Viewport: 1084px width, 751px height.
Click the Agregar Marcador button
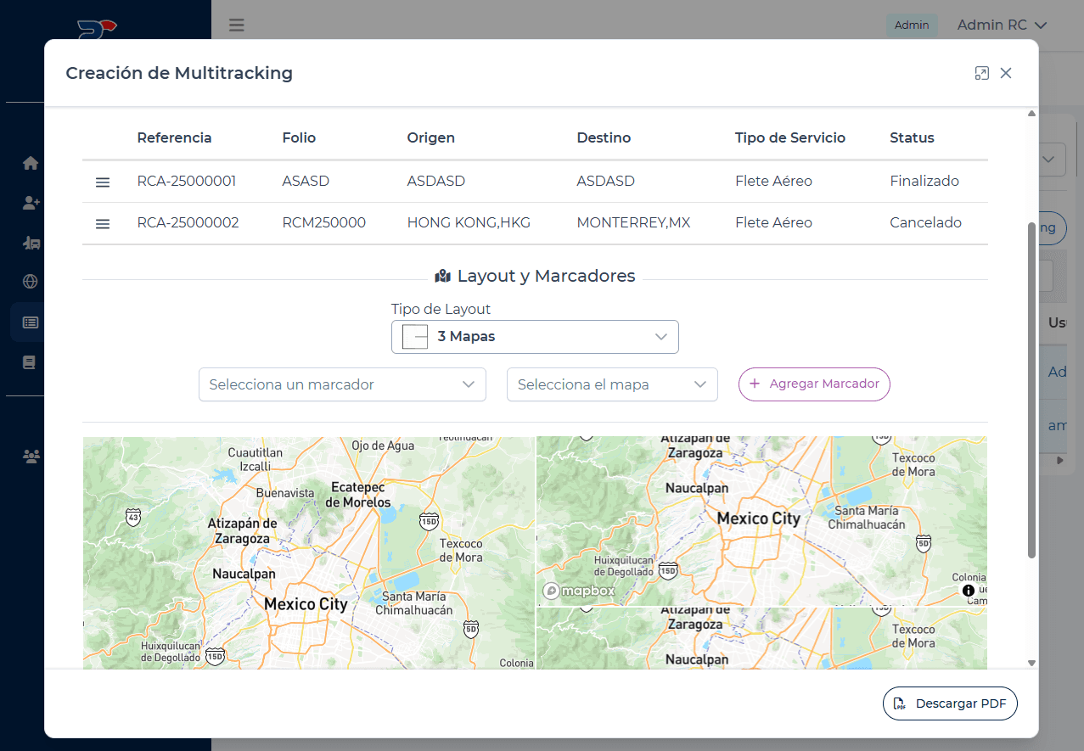[x=814, y=384]
